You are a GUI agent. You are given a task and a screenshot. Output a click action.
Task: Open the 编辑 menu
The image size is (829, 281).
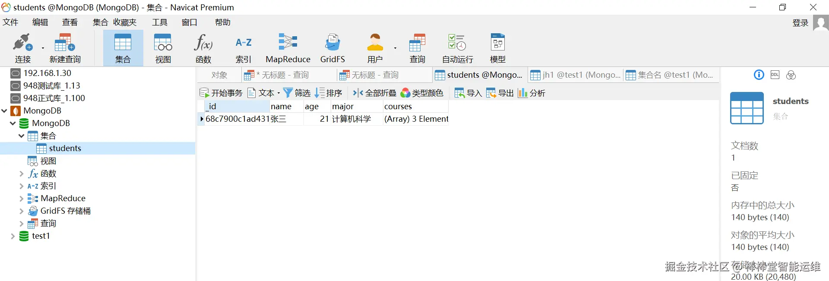click(x=40, y=22)
